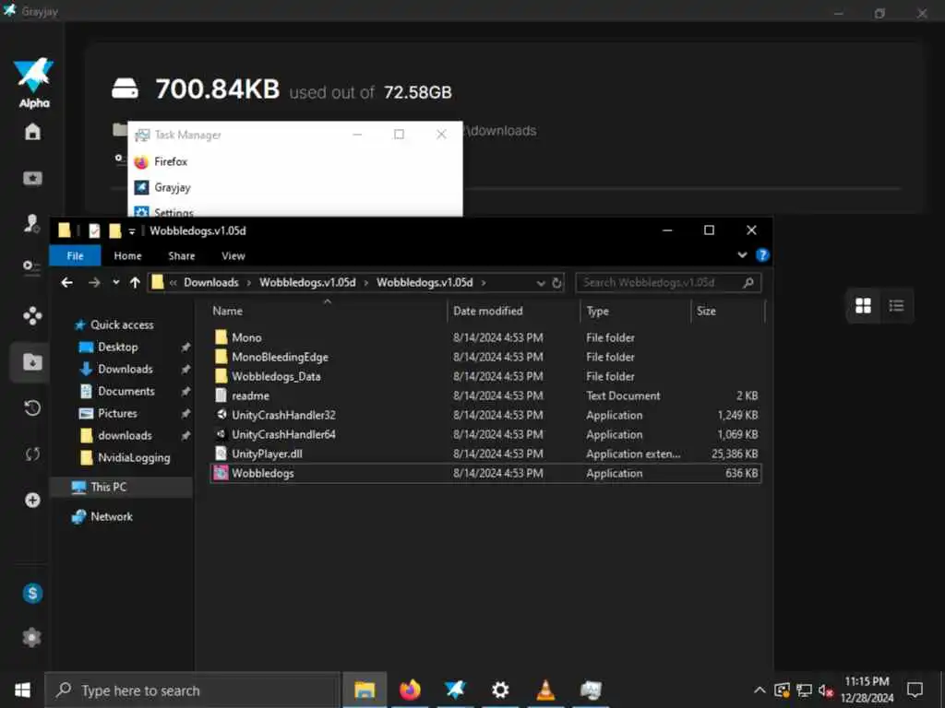Click the Search Wobbledogs.v1.05d field
Screen dimensions: 945x708
pos(668,282)
